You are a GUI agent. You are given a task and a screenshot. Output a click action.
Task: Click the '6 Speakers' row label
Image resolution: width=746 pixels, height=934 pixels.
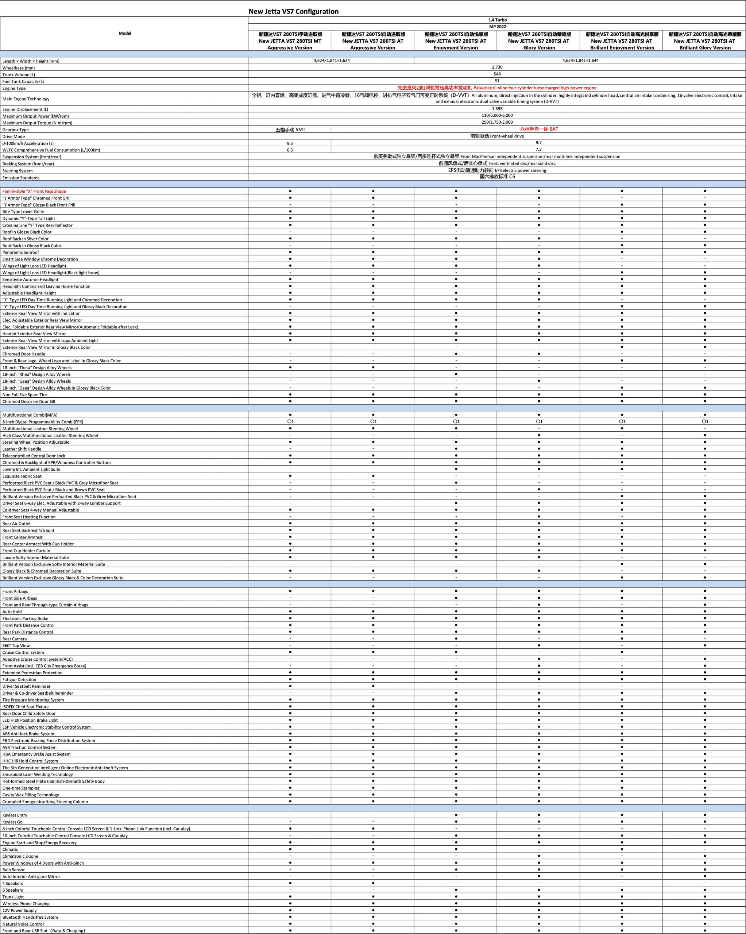click(x=12, y=890)
